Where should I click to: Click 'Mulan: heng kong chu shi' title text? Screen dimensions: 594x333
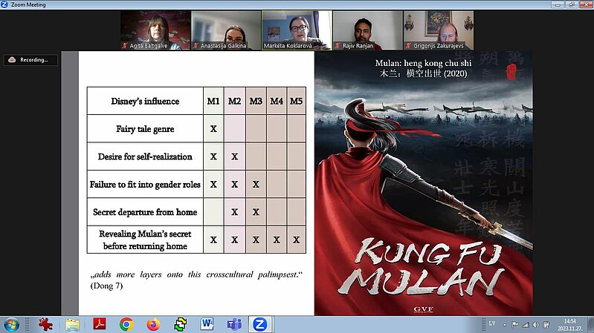click(424, 63)
